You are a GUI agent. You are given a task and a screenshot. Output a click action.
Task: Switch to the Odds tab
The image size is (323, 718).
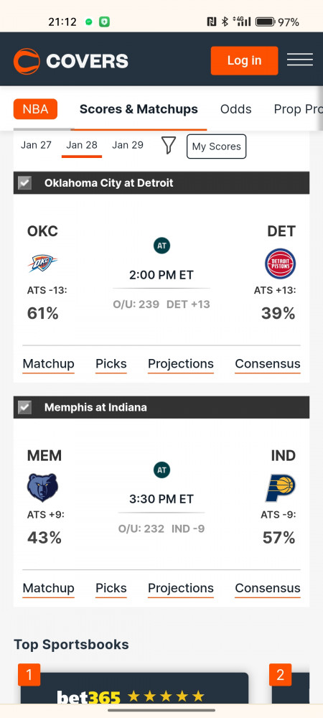235,109
